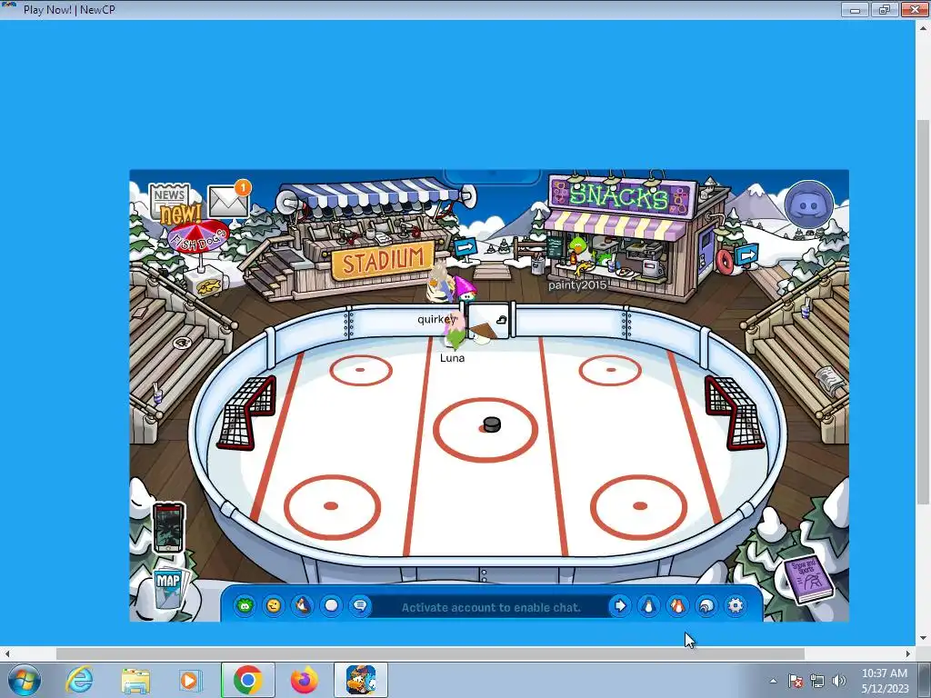Open the Map icon
Image resolution: width=931 pixels, height=698 pixels.
tap(168, 589)
